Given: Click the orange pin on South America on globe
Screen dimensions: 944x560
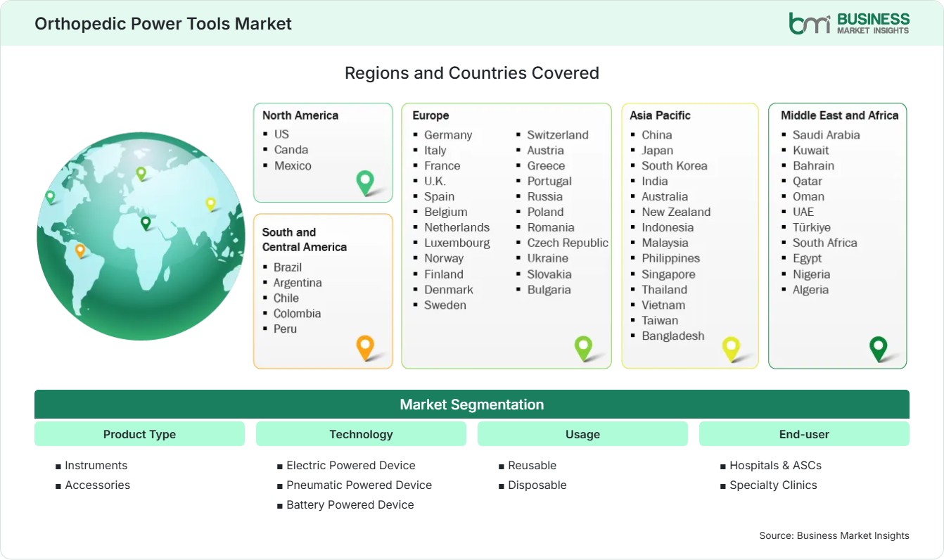Looking at the screenshot, I should click(x=80, y=250).
